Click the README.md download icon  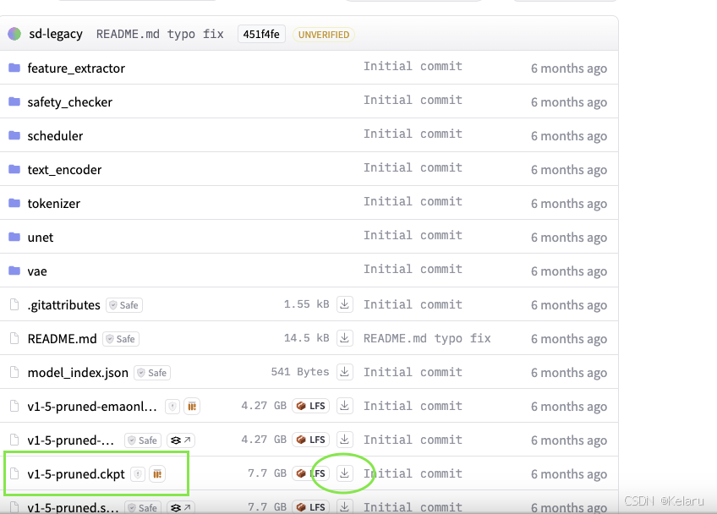(x=345, y=338)
